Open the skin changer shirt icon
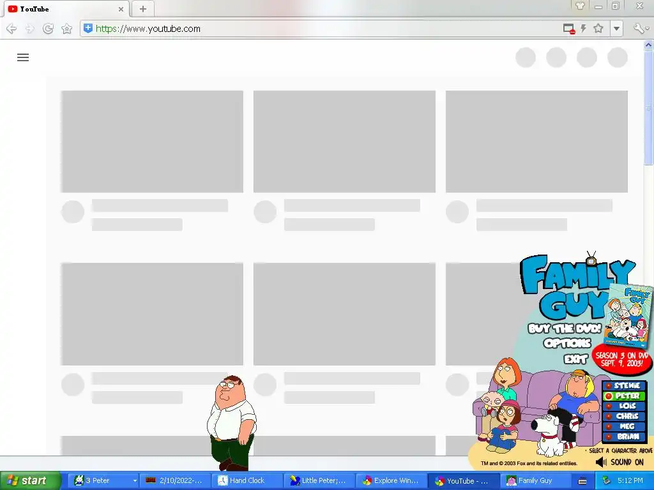654x490 pixels. point(580,6)
